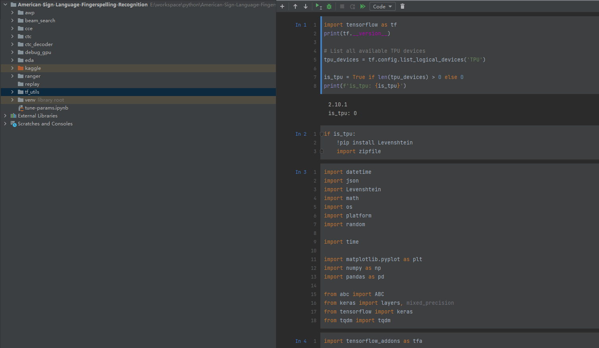Select the ctc_decoder folder name
Viewport: 599px width, 348px height.
(39, 44)
